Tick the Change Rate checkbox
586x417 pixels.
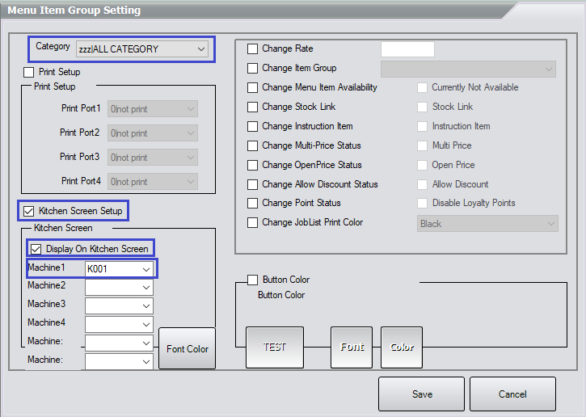point(253,48)
